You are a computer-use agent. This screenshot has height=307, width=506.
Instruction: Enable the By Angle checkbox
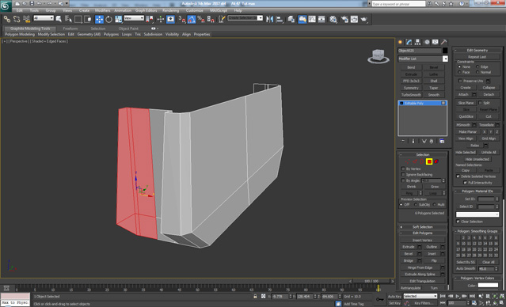click(403, 180)
